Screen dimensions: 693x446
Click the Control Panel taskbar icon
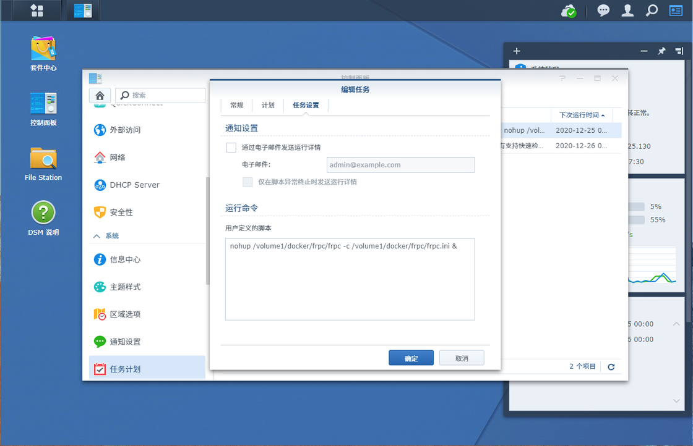pos(83,11)
